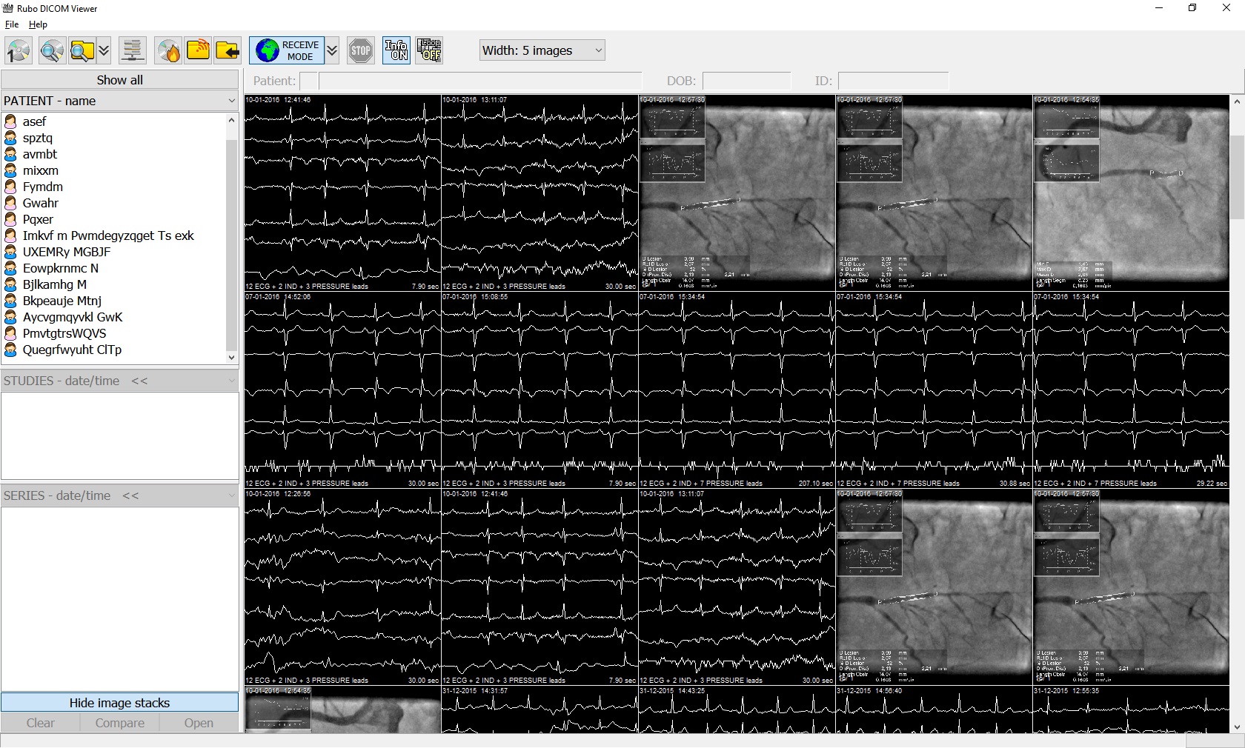
Task: Click the Show all button
Action: [120, 80]
